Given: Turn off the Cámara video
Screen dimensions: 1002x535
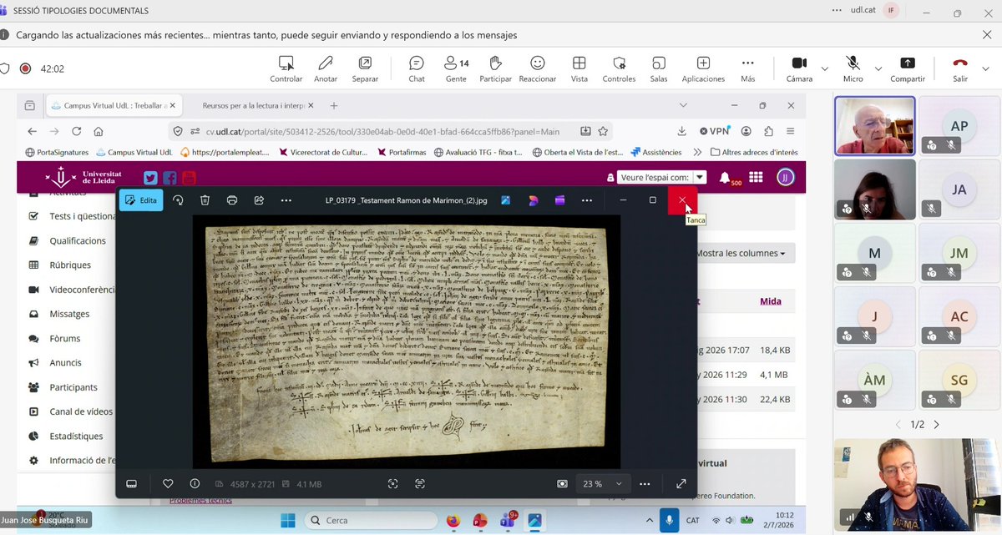Looking at the screenshot, I should (799, 69).
